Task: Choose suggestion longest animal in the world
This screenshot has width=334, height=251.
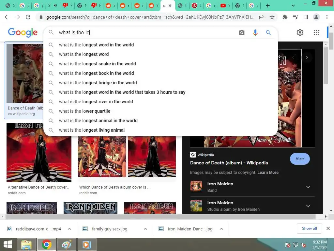Action: point(160,121)
